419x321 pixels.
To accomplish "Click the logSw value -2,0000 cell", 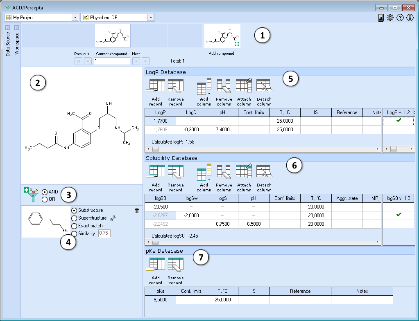I will click(191, 215).
